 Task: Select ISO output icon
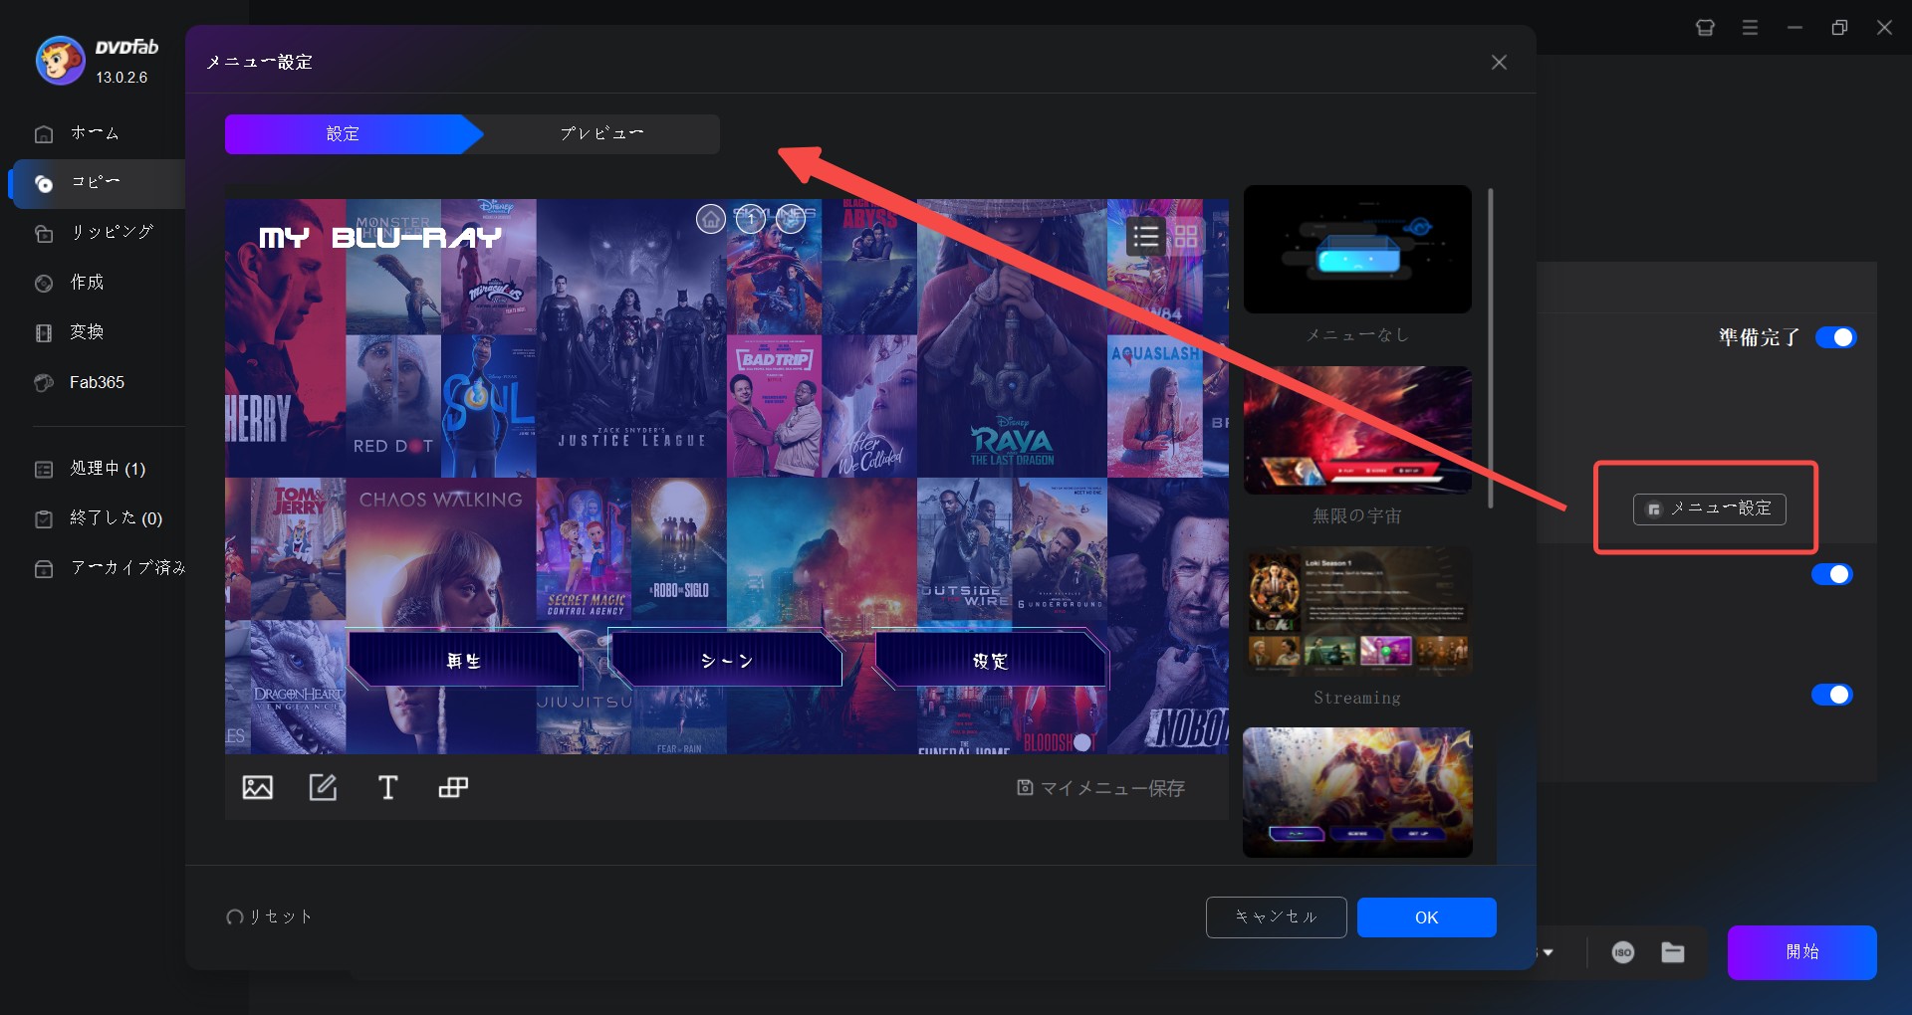pyautogui.click(x=1623, y=952)
